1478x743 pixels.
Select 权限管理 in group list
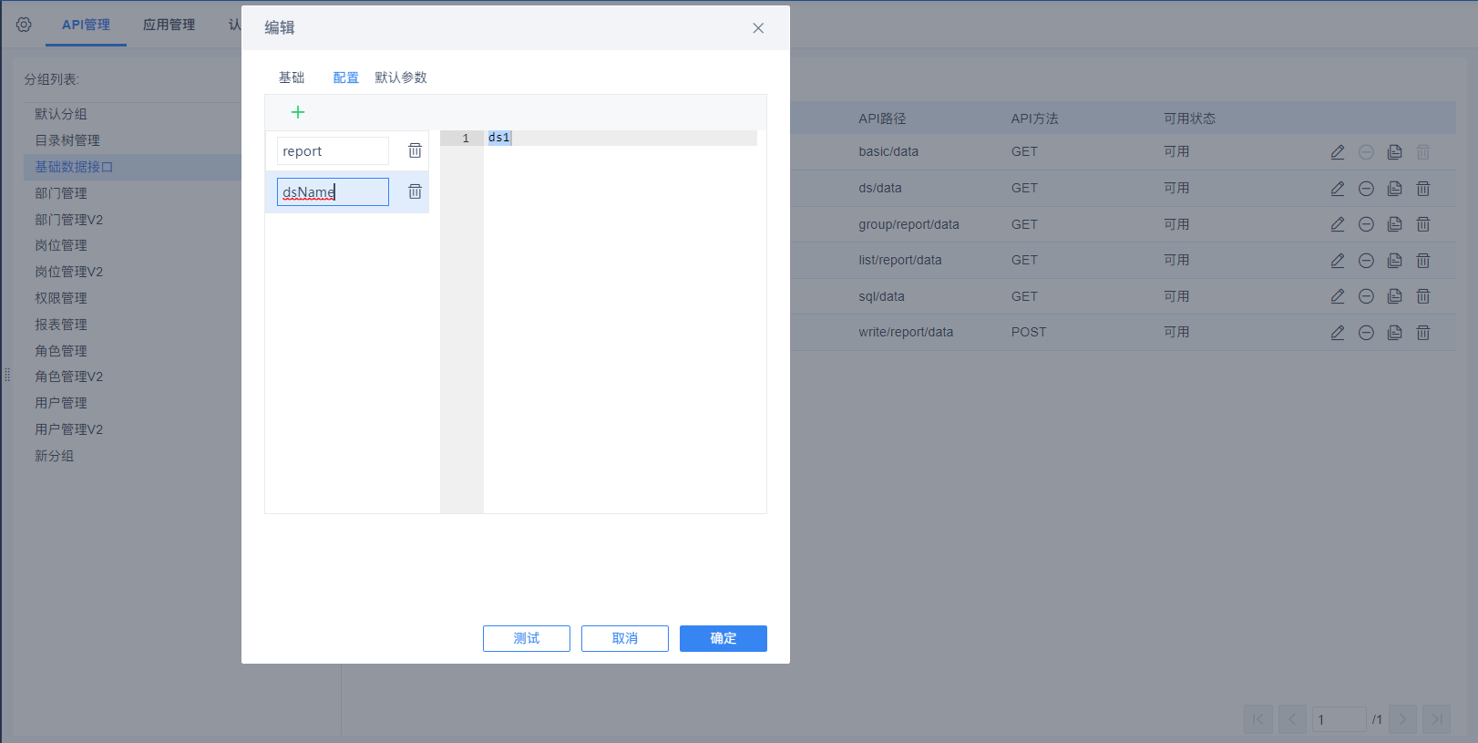(61, 298)
